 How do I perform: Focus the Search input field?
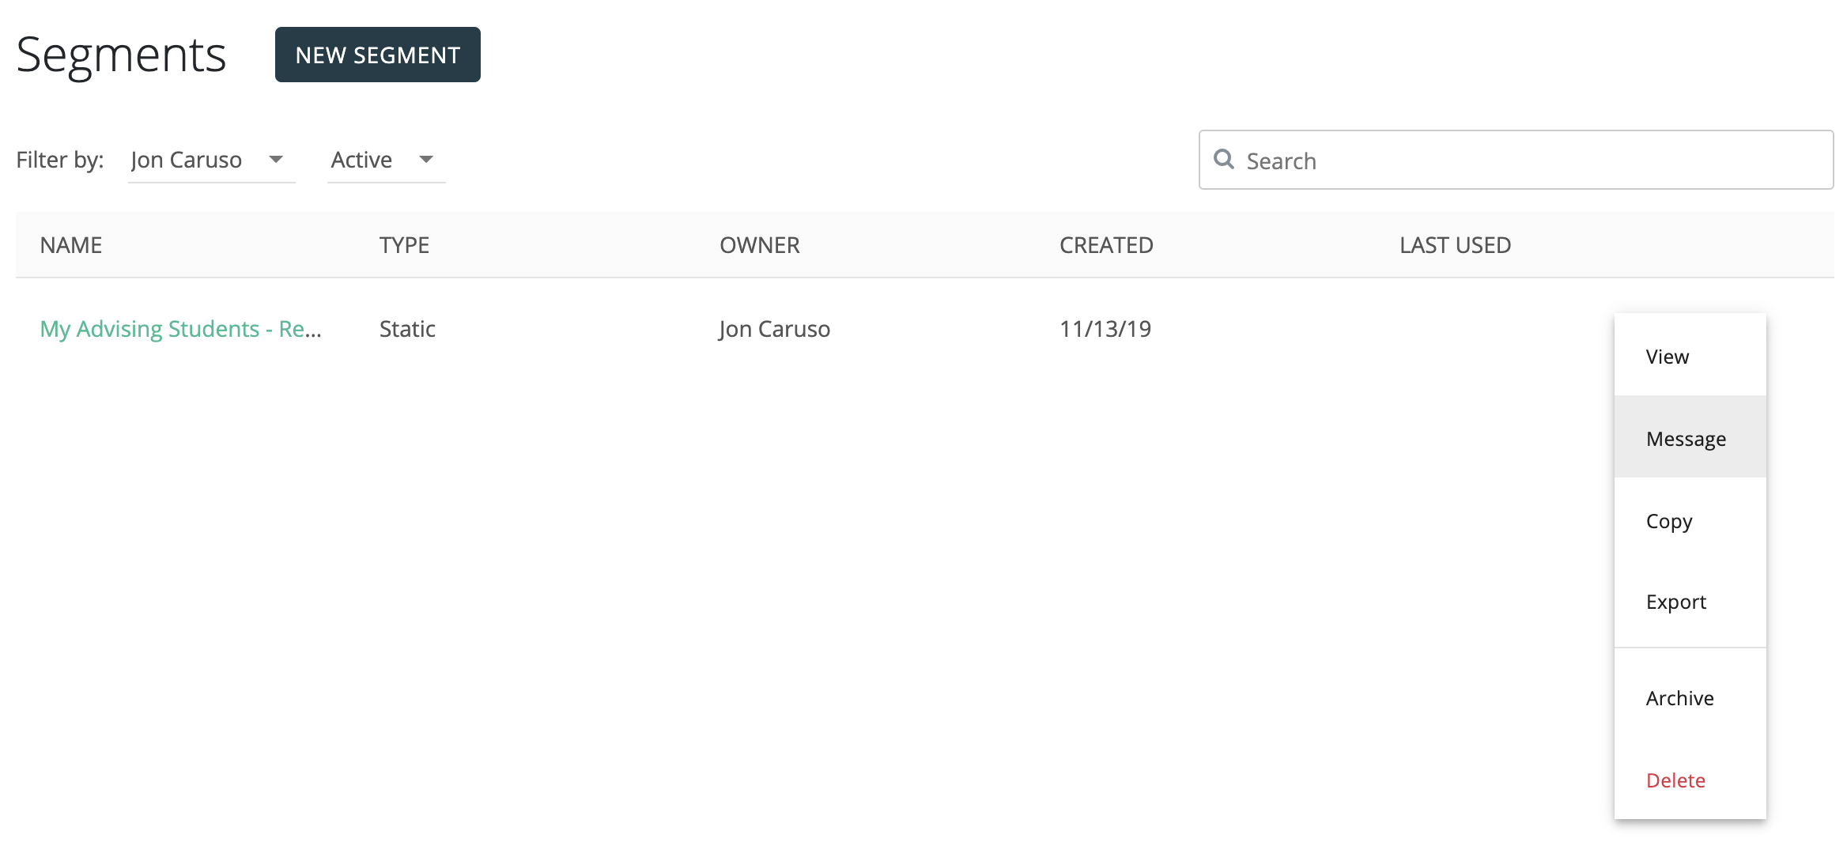pos(1526,161)
